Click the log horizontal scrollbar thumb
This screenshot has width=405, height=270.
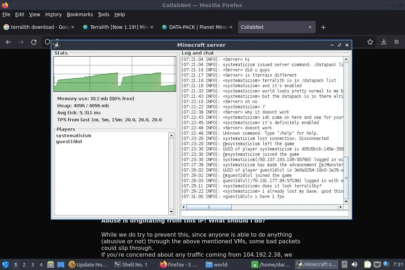pos(209,207)
